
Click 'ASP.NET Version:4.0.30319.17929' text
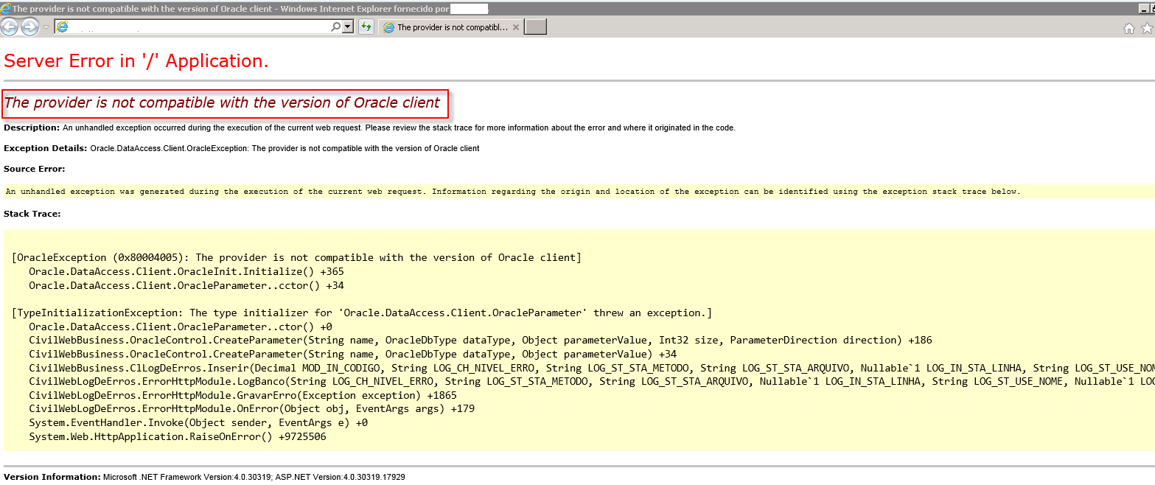340,477
